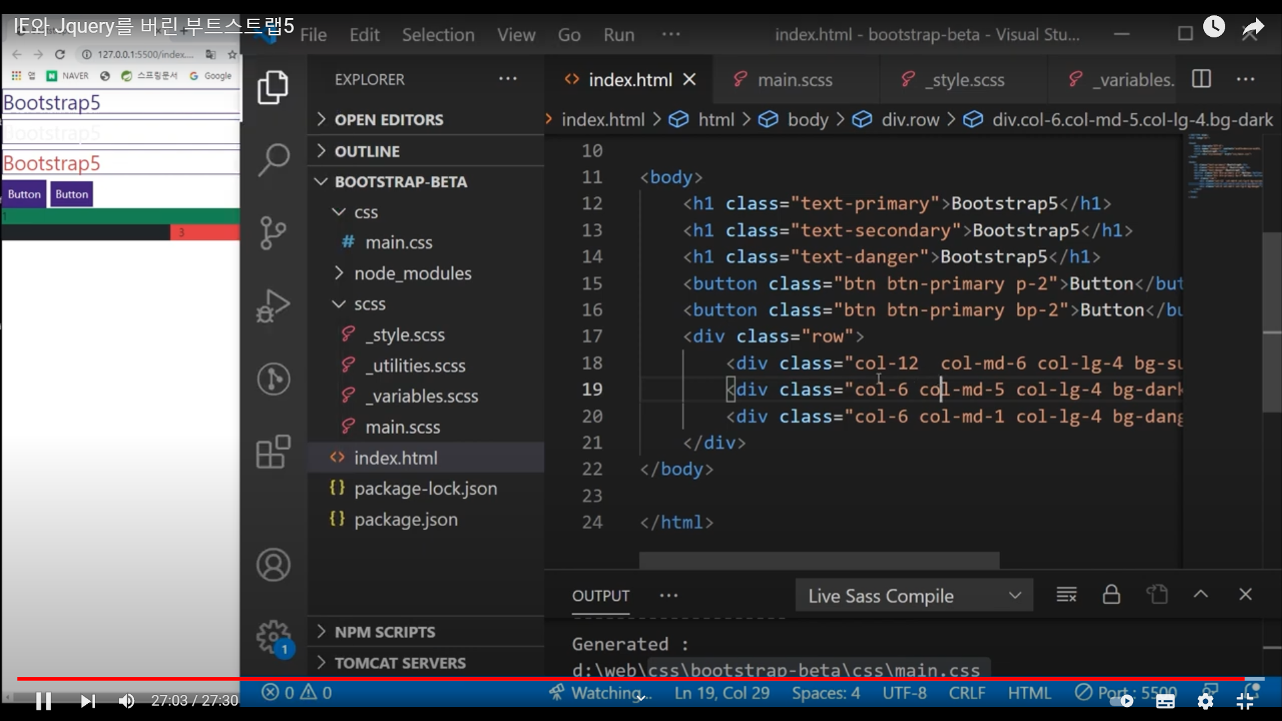The image size is (1282, 721).
Task: Expand the node_modules folder
Action: (x=412, y=273)
